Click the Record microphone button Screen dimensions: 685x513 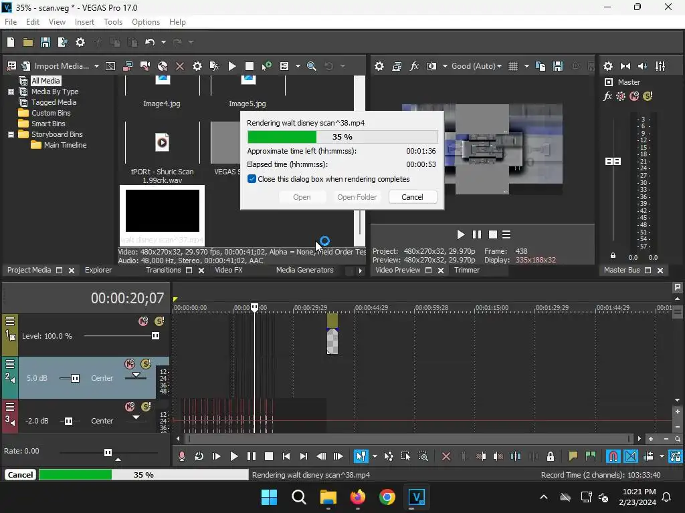coord(182,456)
